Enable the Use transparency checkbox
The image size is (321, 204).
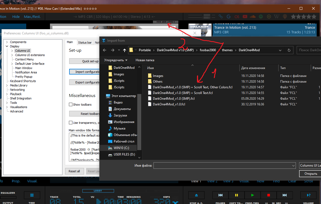[x=71, y=122]
